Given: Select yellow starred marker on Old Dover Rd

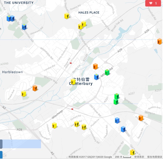Looking at the screenshot, I should 132,152.
